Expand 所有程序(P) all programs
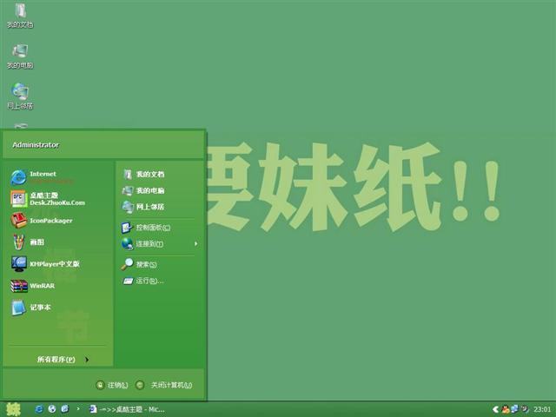 click(63, 360)
